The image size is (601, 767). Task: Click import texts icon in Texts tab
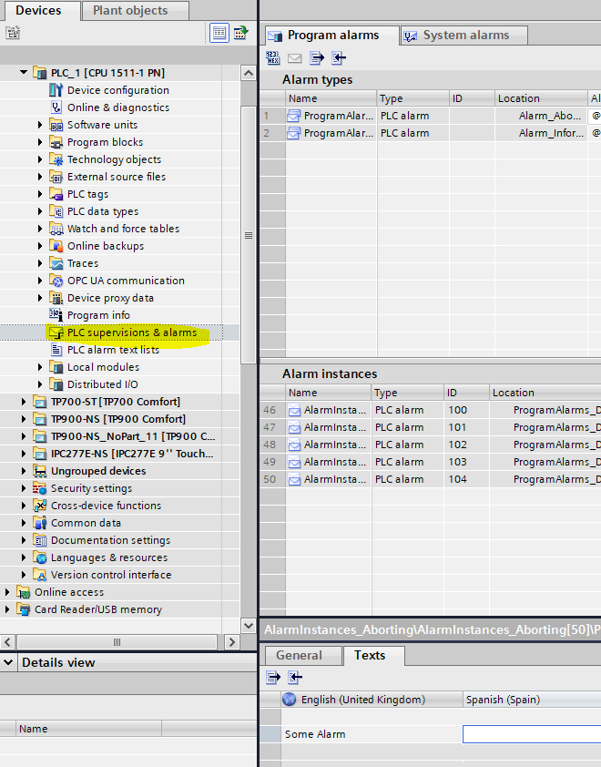pos(294,678)
